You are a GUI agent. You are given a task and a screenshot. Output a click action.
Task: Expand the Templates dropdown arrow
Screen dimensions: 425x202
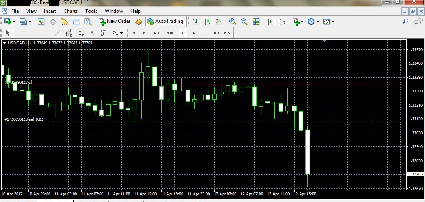pos(333,22)
